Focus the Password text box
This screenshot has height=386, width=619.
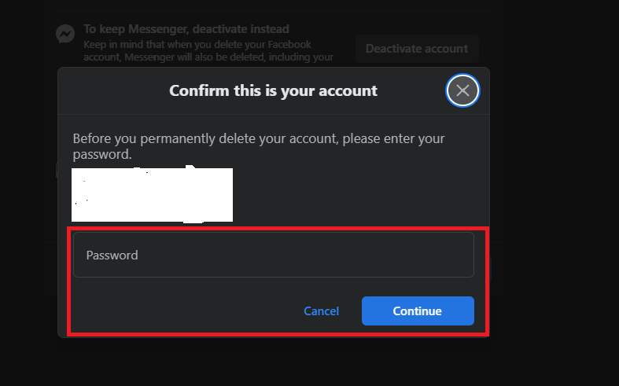[x=273, y=255]
